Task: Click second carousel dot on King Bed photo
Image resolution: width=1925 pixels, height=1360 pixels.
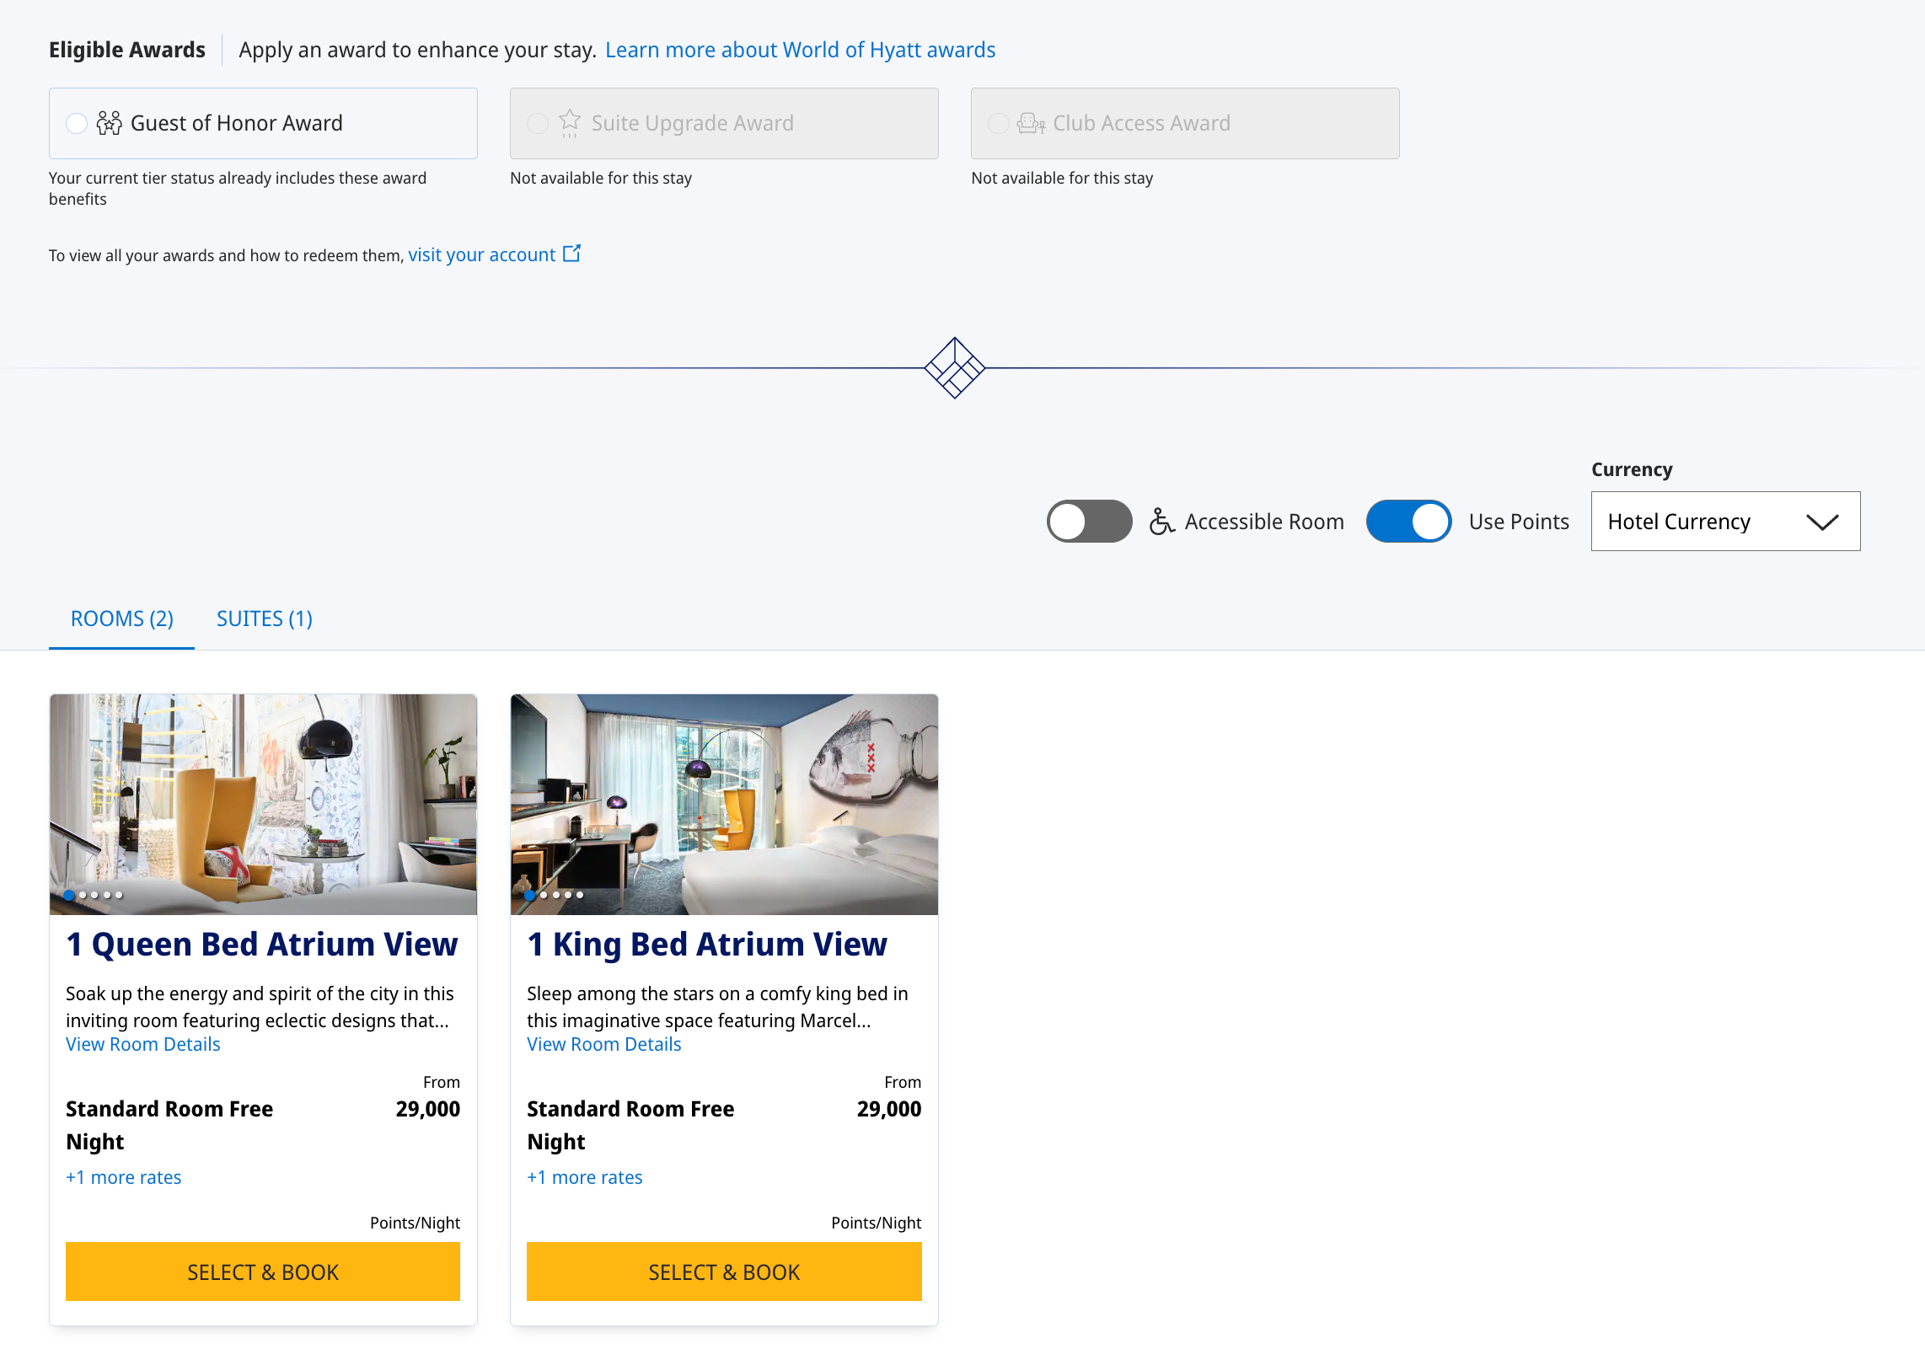Action: point(544,895)
